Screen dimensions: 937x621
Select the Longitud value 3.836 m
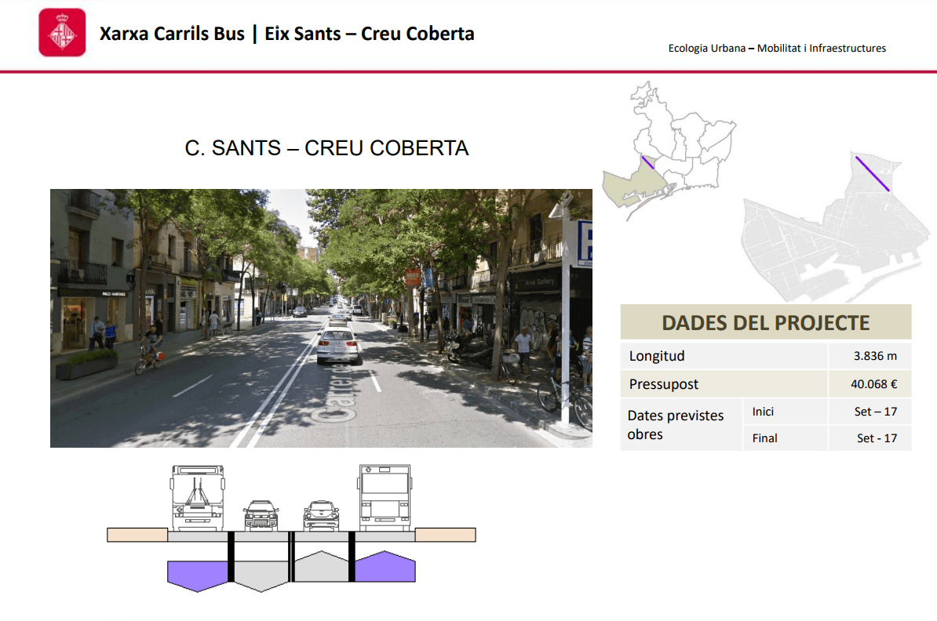[875, 356]
